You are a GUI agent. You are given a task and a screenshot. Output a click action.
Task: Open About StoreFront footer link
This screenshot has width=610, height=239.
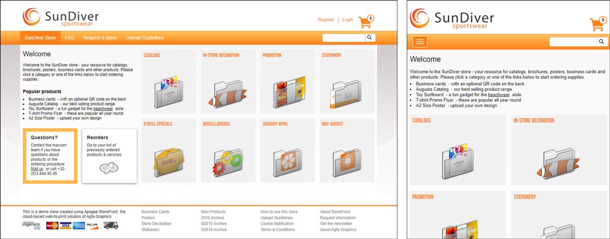(335, 212)
